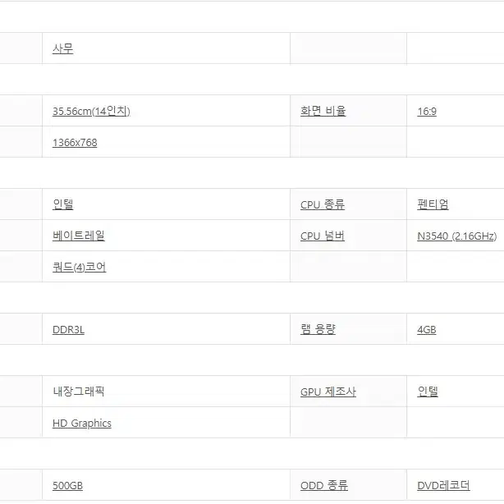This screenshot has height=504, width=504.
Task: Select the 500GB storage link
Action: click(x=68, y=486)
